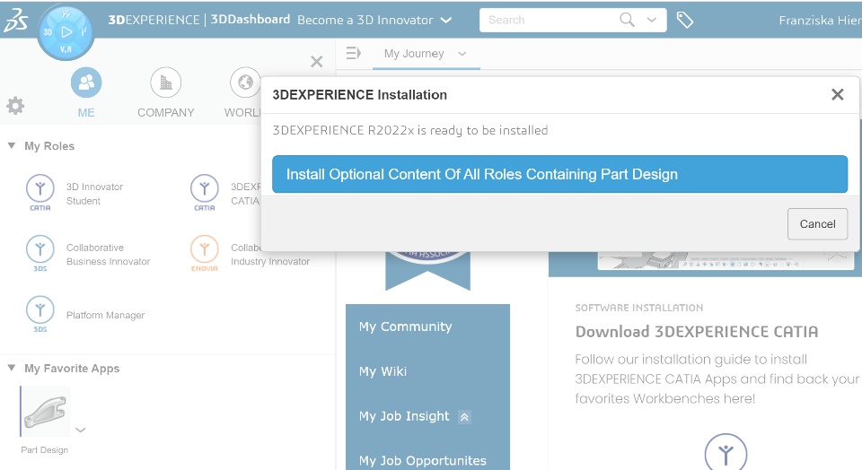Image resolution: width=862 pixels, height=470 pixels.
Task: Open the 3D compass play button
Action: click(x=66, y=32)
